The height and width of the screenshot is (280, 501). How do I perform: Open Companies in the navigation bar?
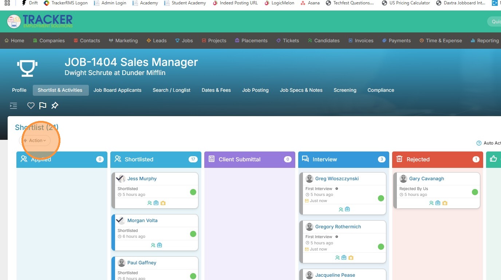point(49,41)
